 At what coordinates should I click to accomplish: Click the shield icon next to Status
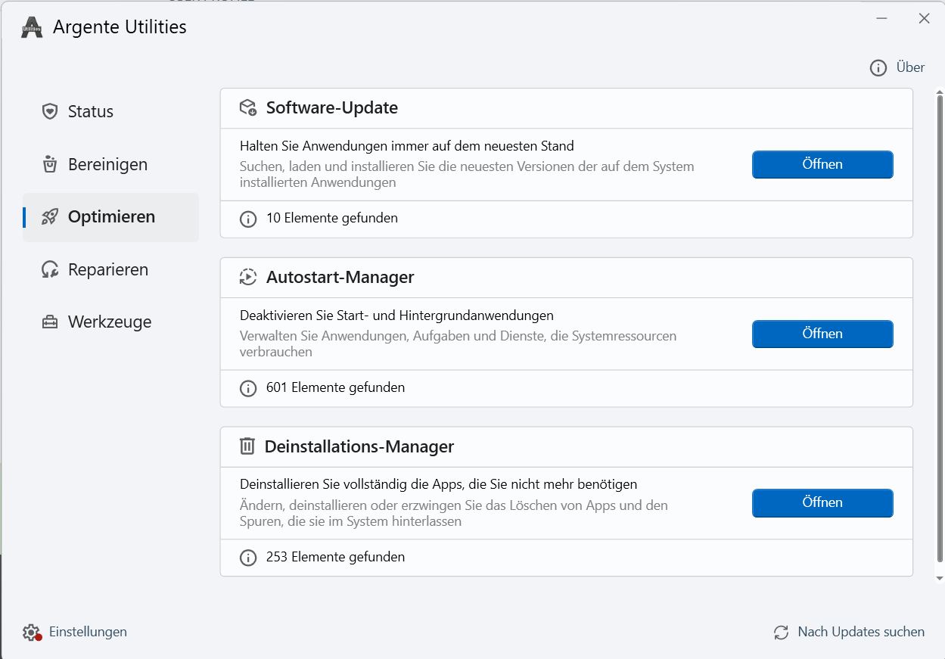click(50, 112)
